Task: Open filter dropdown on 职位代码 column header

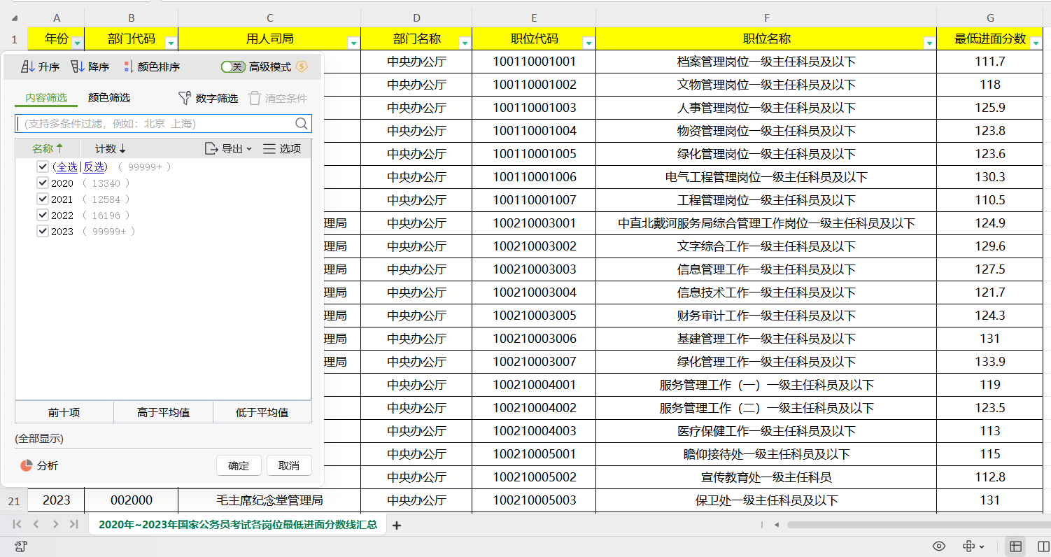Action: point(588,43)
